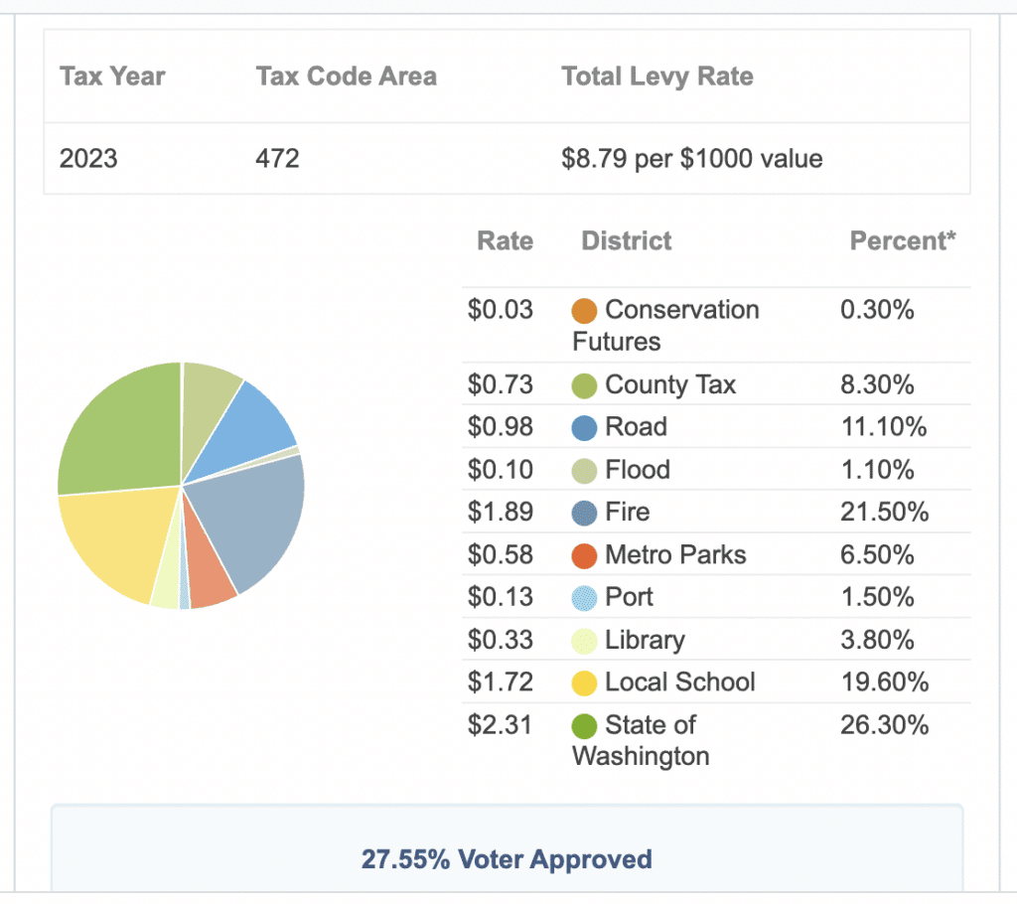Click the 8.30% percent value
This screenshot has height=904, width=1017.
click(x=877, y=384)
